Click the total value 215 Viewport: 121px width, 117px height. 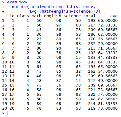92,48
